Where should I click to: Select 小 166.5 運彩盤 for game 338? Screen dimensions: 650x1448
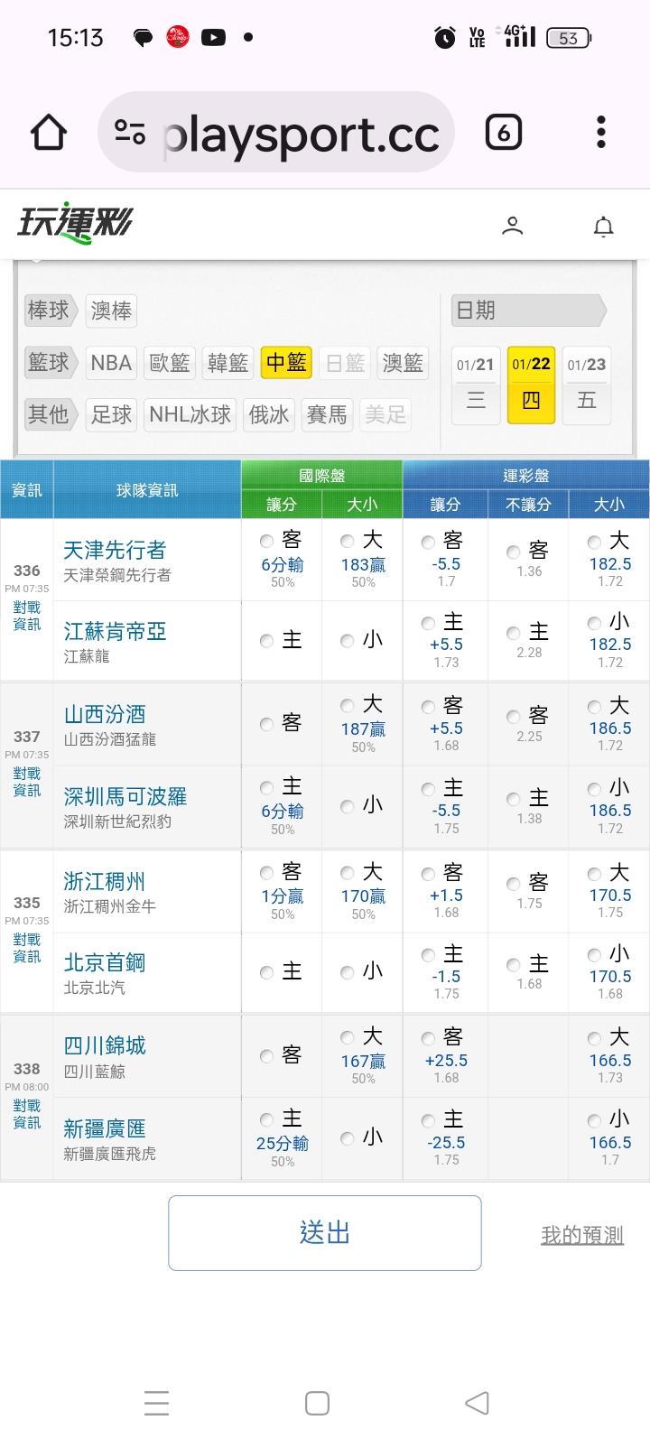coord(594,1121)
